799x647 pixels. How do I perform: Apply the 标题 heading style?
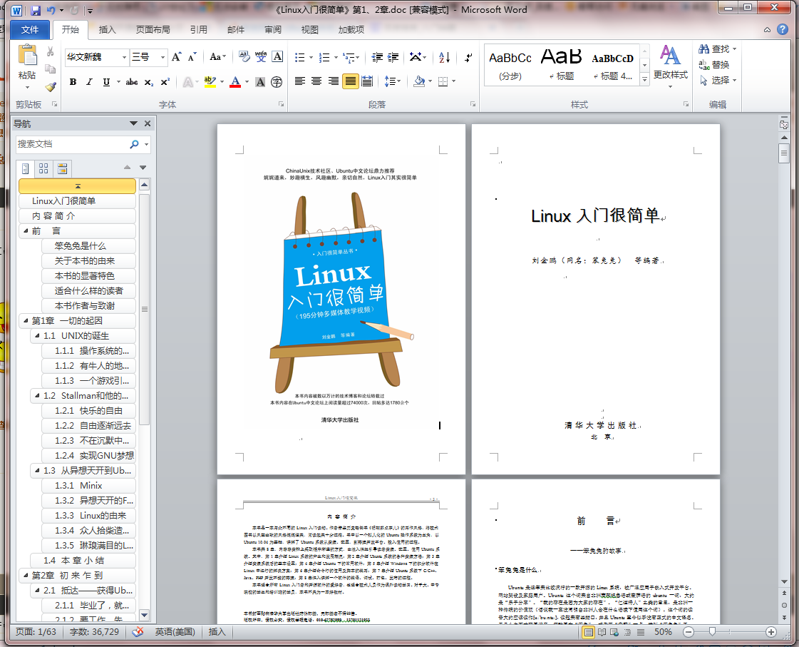coord(561,64)
